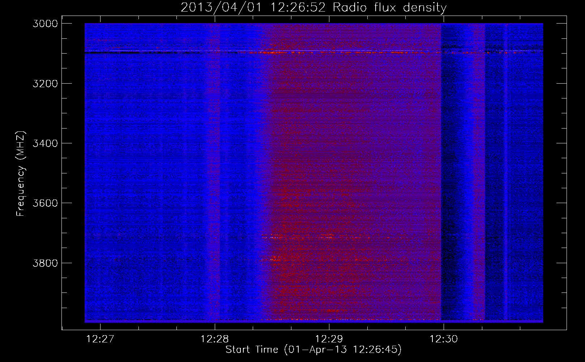
Task: Click the 'Start Time (01-Apr-13 12:26:45)' axis label
Action: tap(313, 350)
